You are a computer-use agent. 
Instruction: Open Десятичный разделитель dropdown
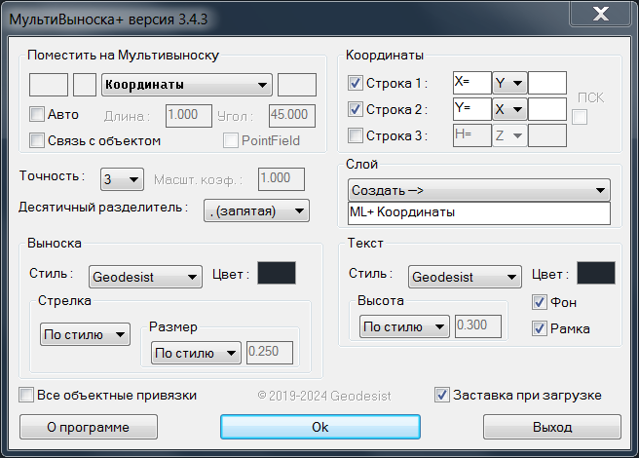(256, 210)
